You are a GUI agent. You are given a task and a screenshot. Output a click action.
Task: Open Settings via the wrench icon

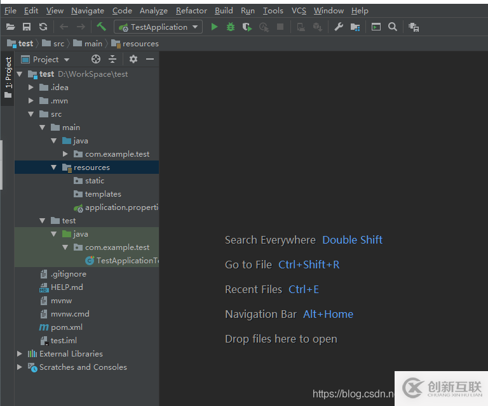(339, 27)
